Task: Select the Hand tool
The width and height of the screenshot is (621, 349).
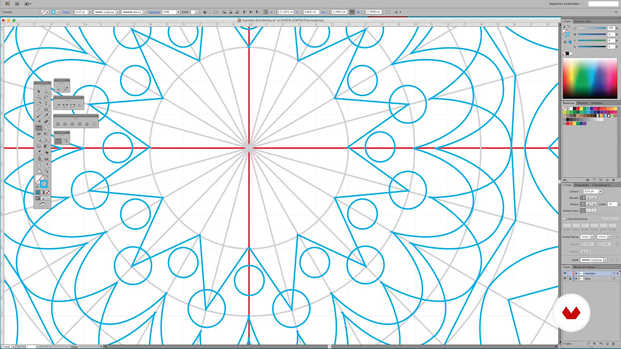Action: coord(39,171)
